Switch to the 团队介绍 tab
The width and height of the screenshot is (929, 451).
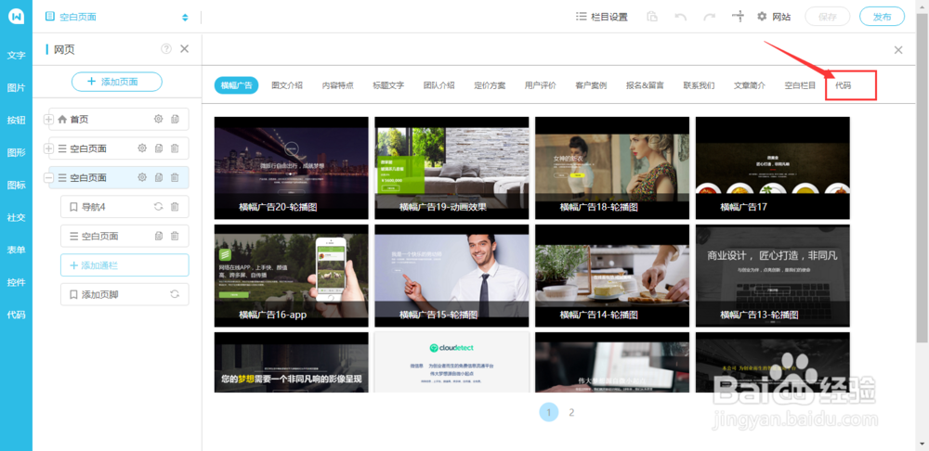[439, 85]
